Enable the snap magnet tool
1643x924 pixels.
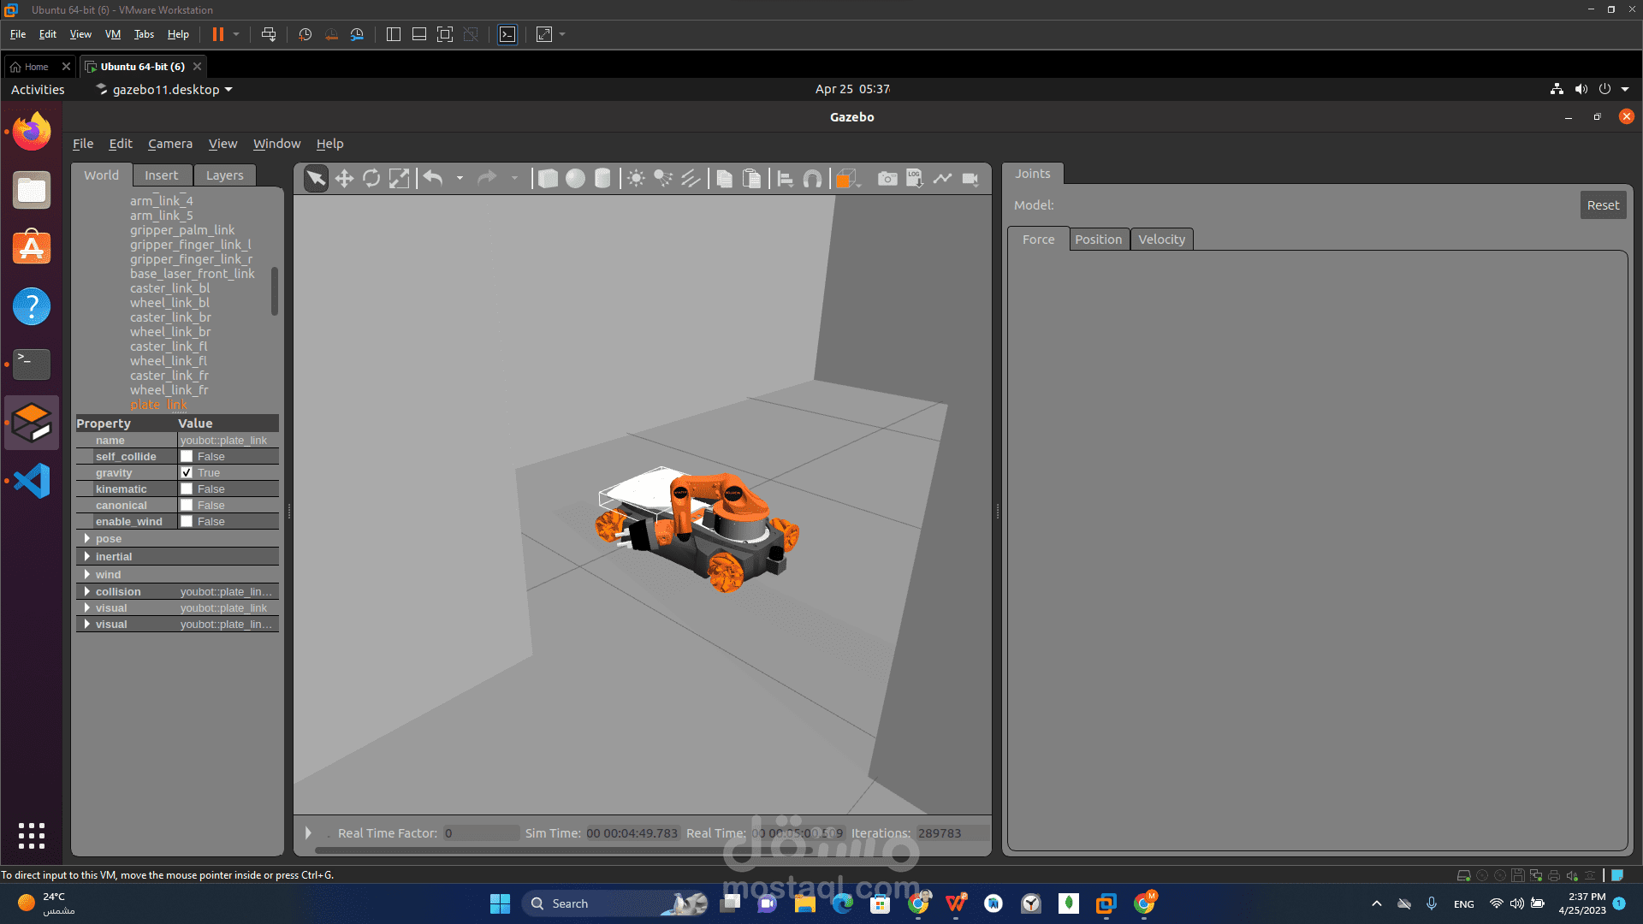click(813, 178)
